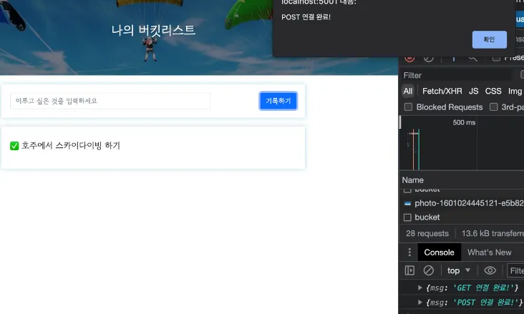524x314 pixels.
Task: Confirm the alert with the 확인 button
Action: point(489,39)
